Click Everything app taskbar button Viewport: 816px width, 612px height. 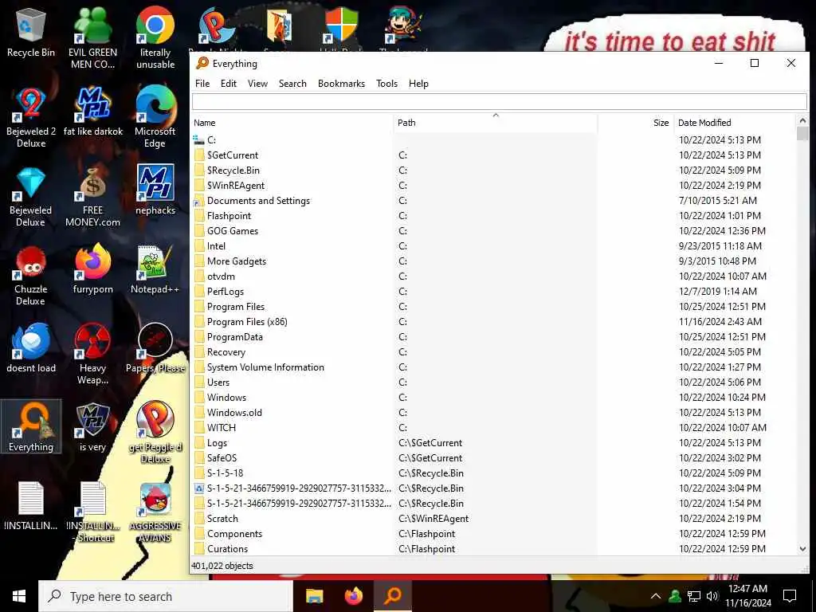point(393,596)
